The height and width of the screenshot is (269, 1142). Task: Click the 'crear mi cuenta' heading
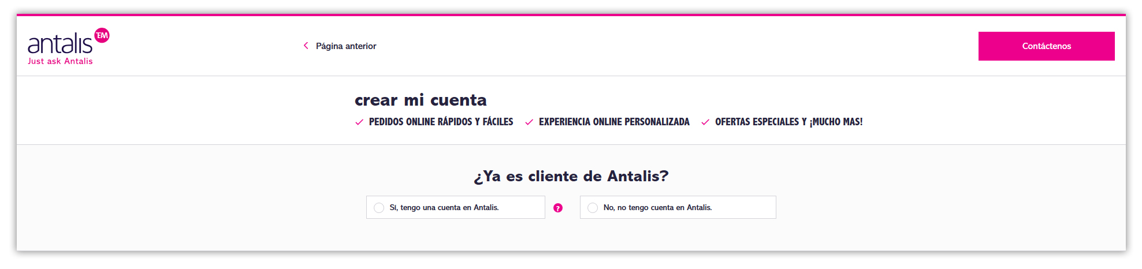pos(421,100)
